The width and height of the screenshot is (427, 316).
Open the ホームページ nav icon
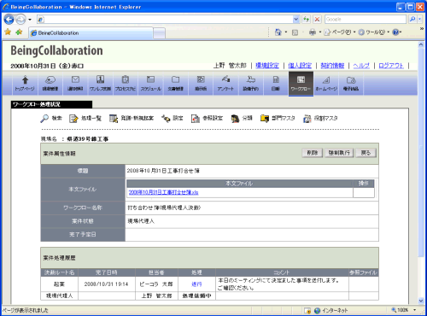coord(326,83)
